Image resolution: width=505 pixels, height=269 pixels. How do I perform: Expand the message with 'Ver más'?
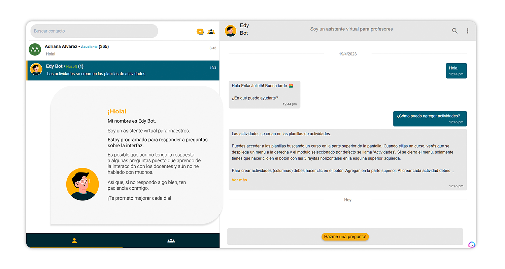(239, 180)
